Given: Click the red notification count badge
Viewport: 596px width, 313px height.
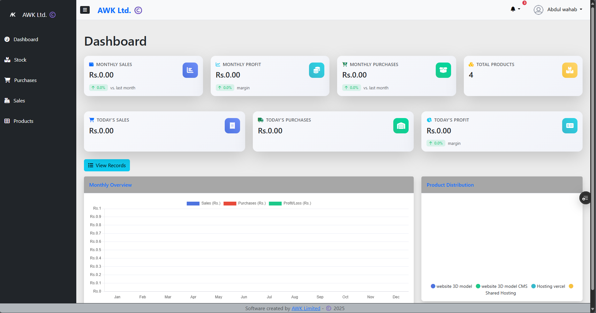Looking at the screenshot, I should pyautogui.click(x=524, y=3).
